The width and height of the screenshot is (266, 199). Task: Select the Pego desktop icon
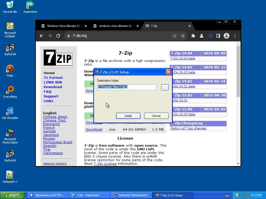click(x=10, y=71)
